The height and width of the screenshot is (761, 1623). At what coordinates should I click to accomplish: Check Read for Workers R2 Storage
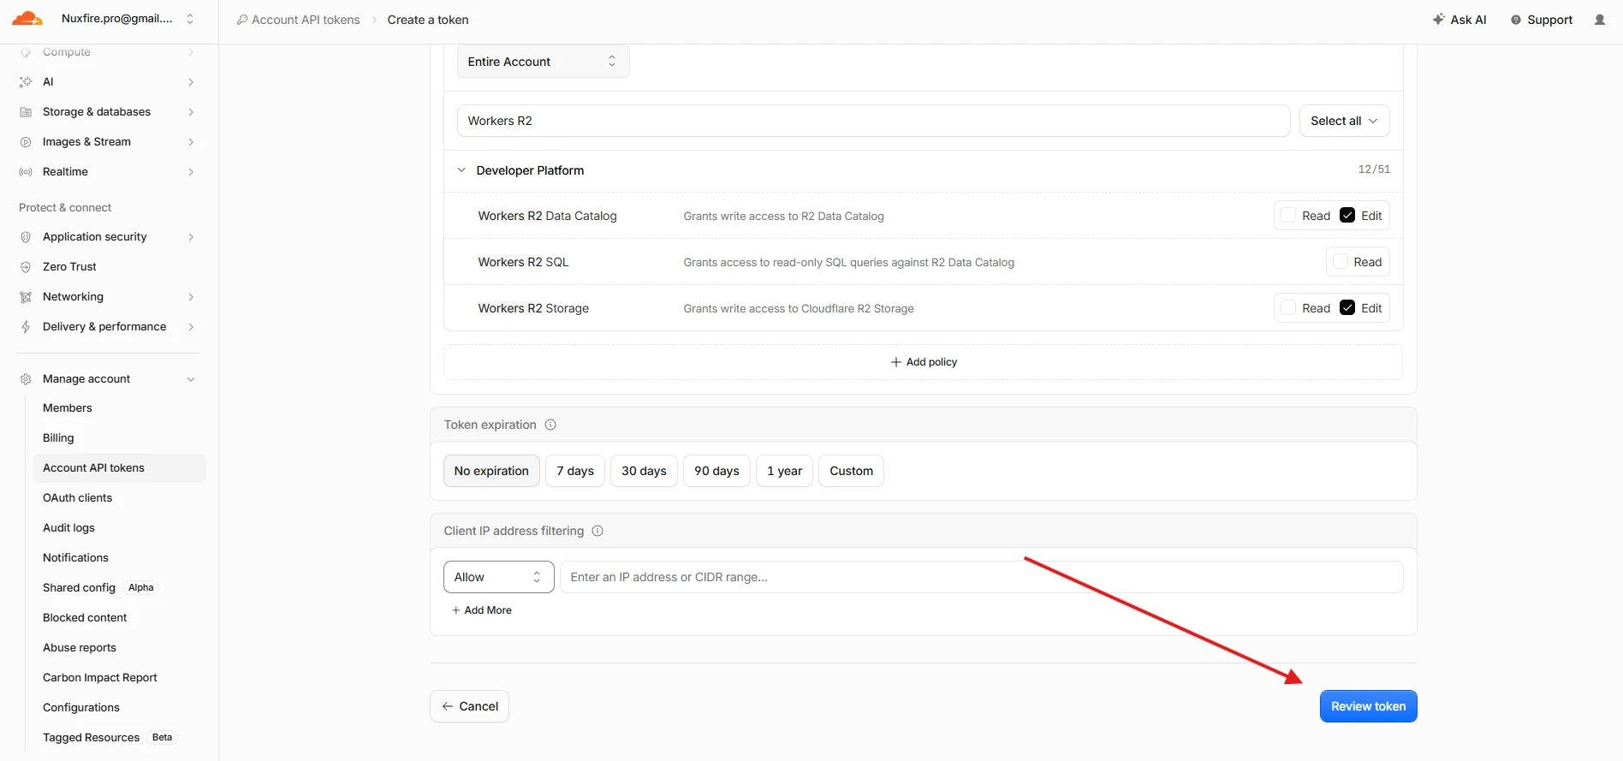[1288, 308]
